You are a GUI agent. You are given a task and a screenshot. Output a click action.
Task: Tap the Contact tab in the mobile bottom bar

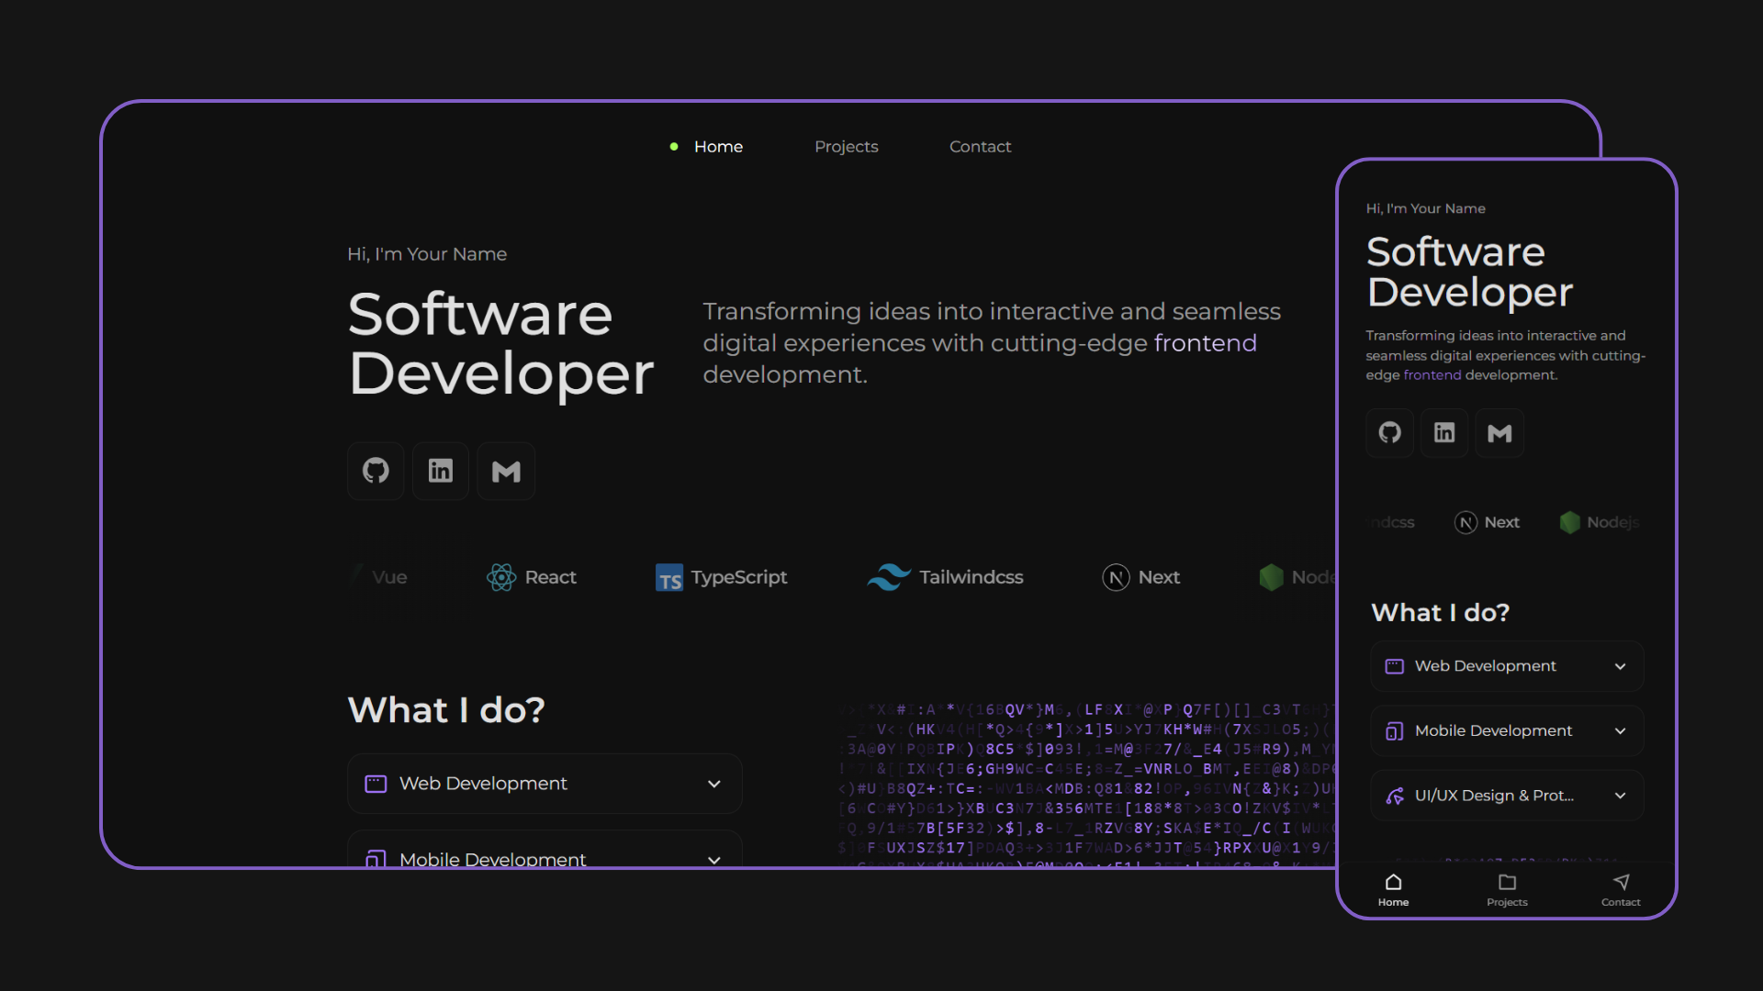click(x=1621, y=889)
